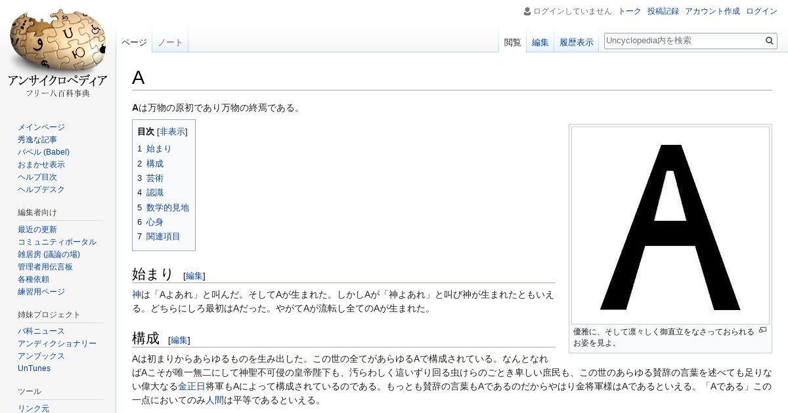Follow the 金正日 link in text
Viewport: 788px width, 413px height.
tap(192, 387)
